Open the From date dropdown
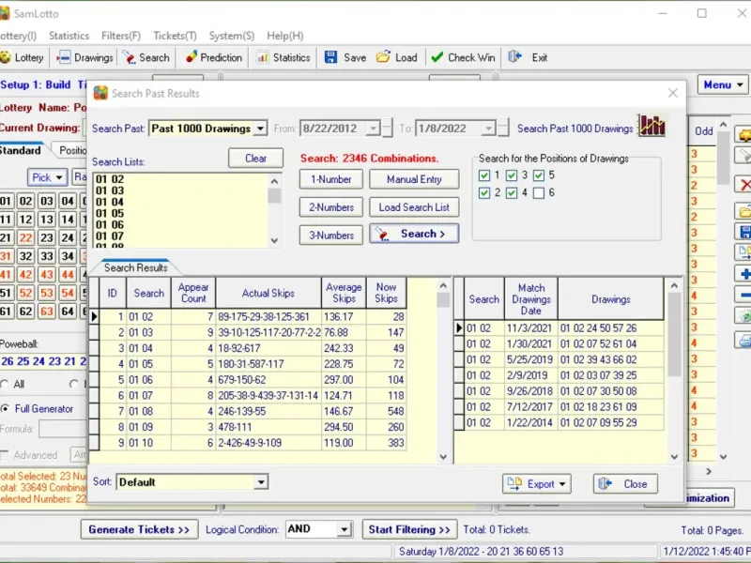Image resolution: width=751 pixels, height=563 pixels. pos(373,129)
